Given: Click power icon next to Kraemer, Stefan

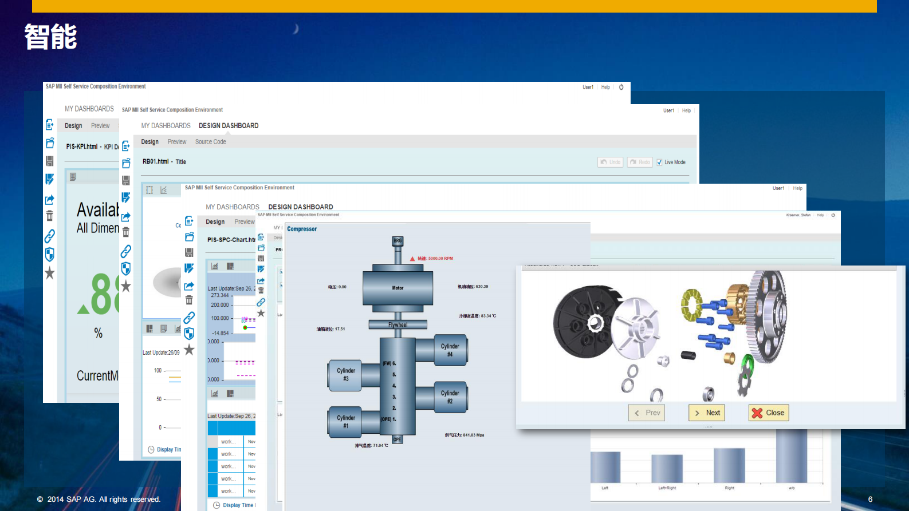Looking at the screenshot, I should (833, 215).
